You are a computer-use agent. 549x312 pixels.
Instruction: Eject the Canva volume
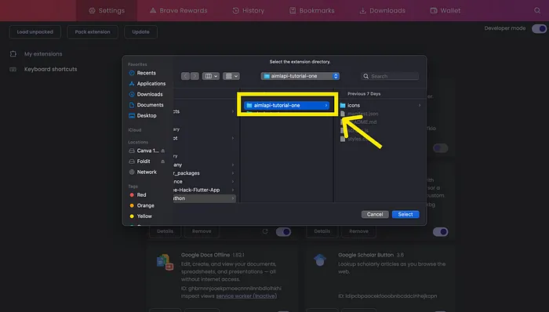[163, 151]
